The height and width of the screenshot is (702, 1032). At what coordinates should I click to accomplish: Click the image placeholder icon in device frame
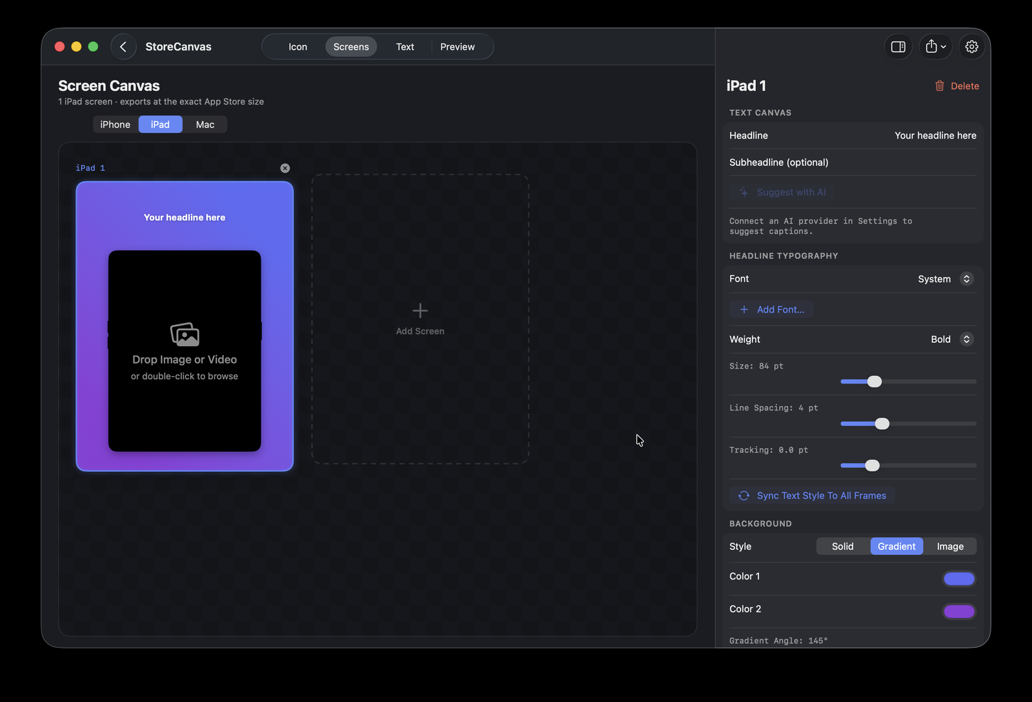point(184,335)
